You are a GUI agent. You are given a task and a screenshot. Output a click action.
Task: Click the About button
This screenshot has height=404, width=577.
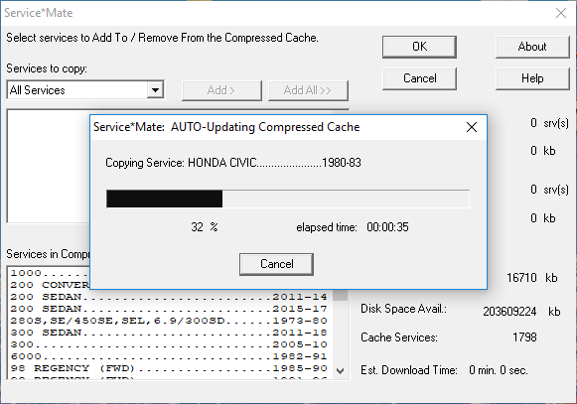(532, 47)
